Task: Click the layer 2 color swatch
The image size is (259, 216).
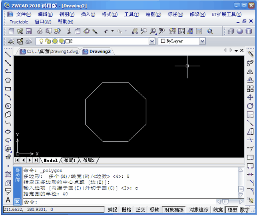Action: pyautogui.click(x=68, y=41)
